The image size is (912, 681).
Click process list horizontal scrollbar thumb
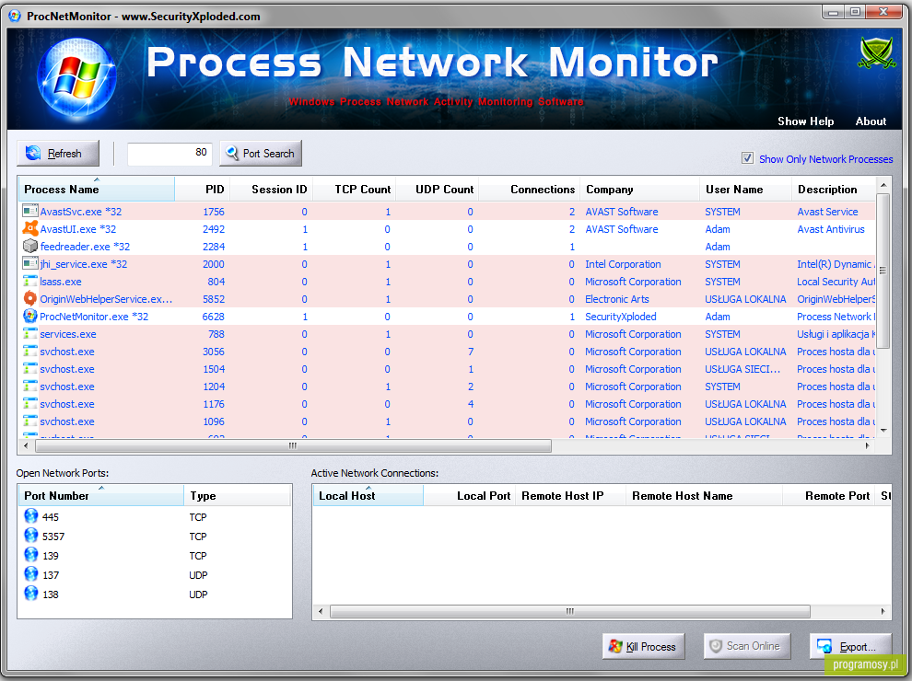pyautogui.click(x=293, y=445)
